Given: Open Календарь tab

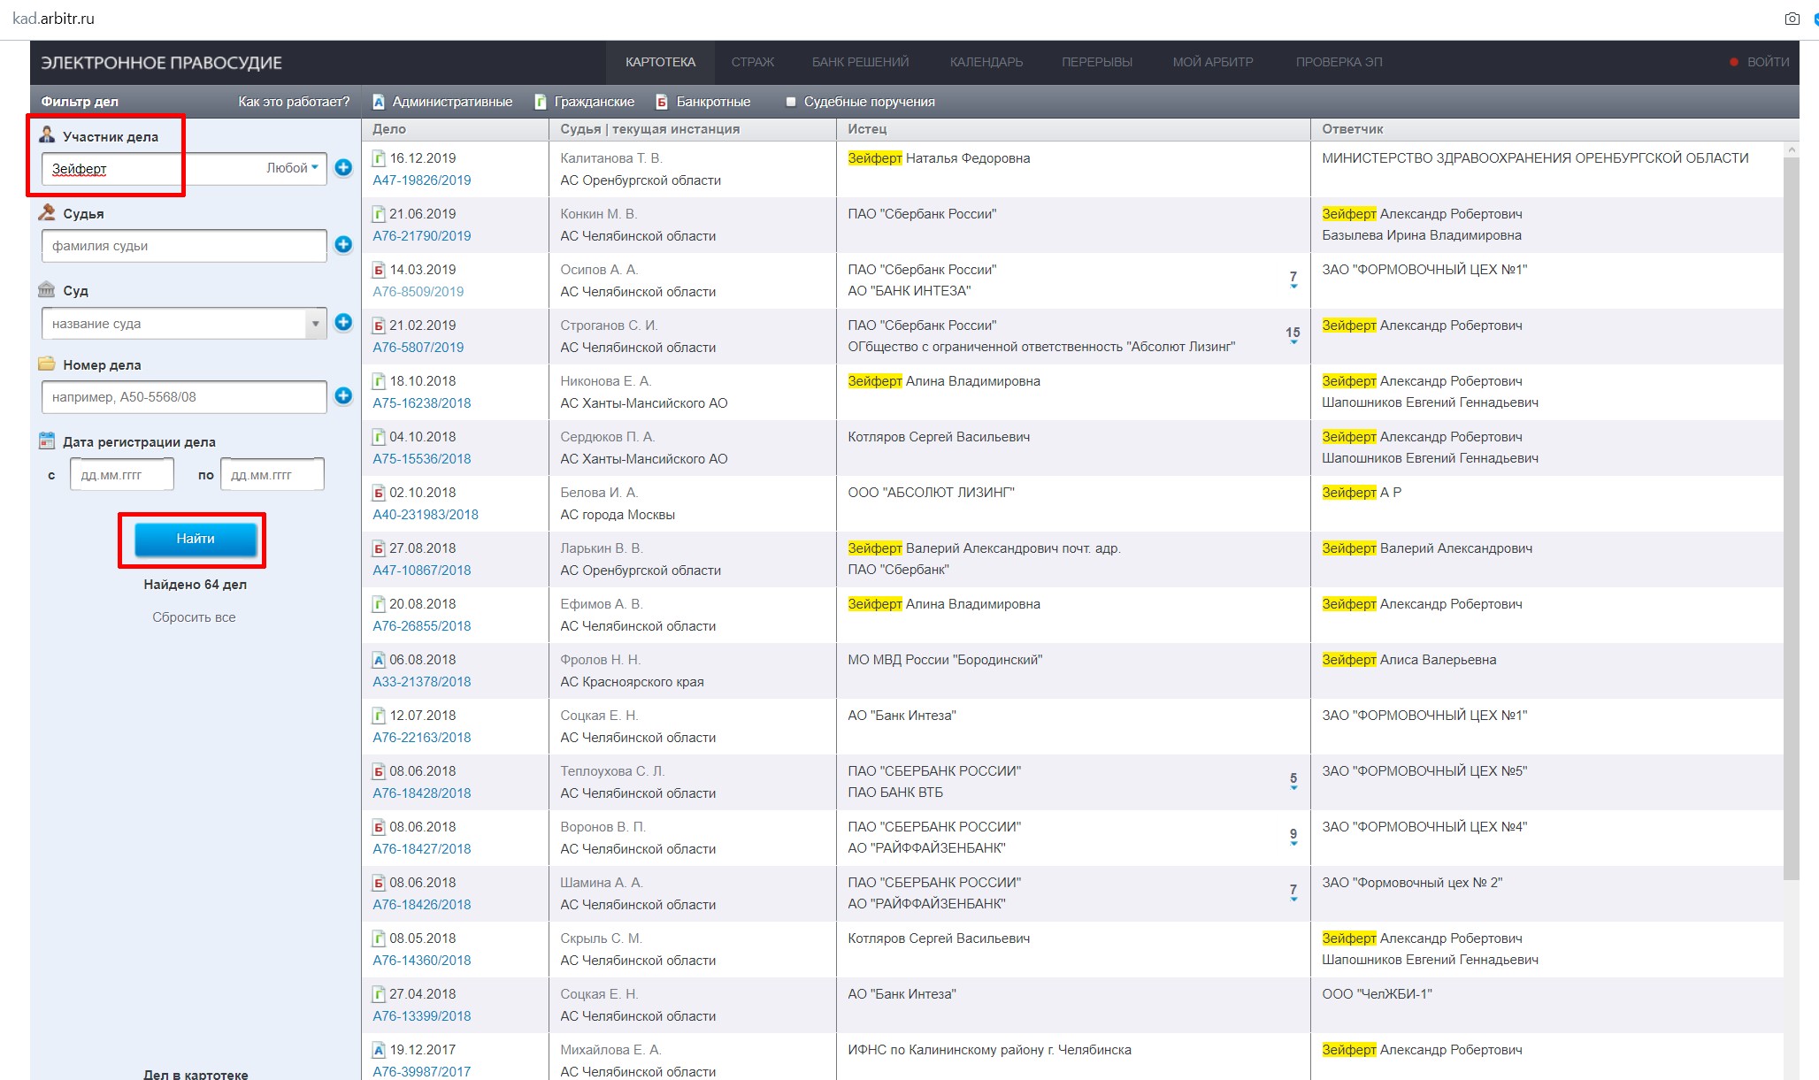Looking at the screenshot, I should pos(986,62).
